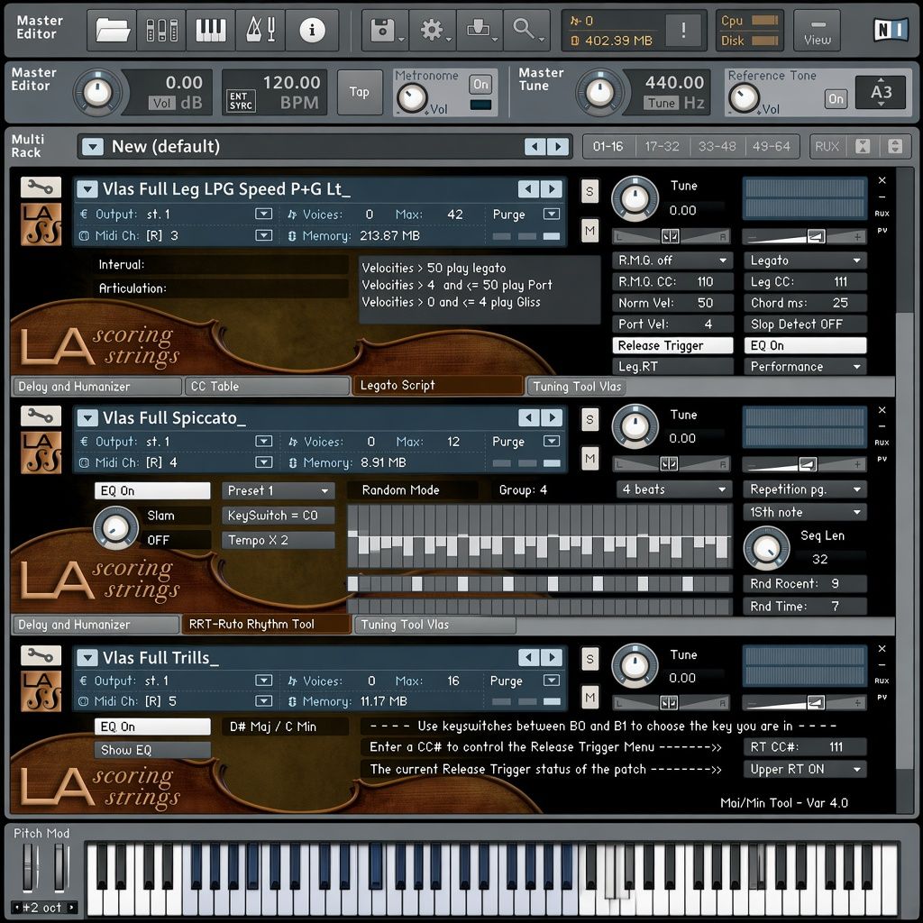The height and width of the screenshot is (923, 923).
Task: Toggle EQ On in Vlas Full Trills
Action: pyautogui.click(x=152, y=727)
